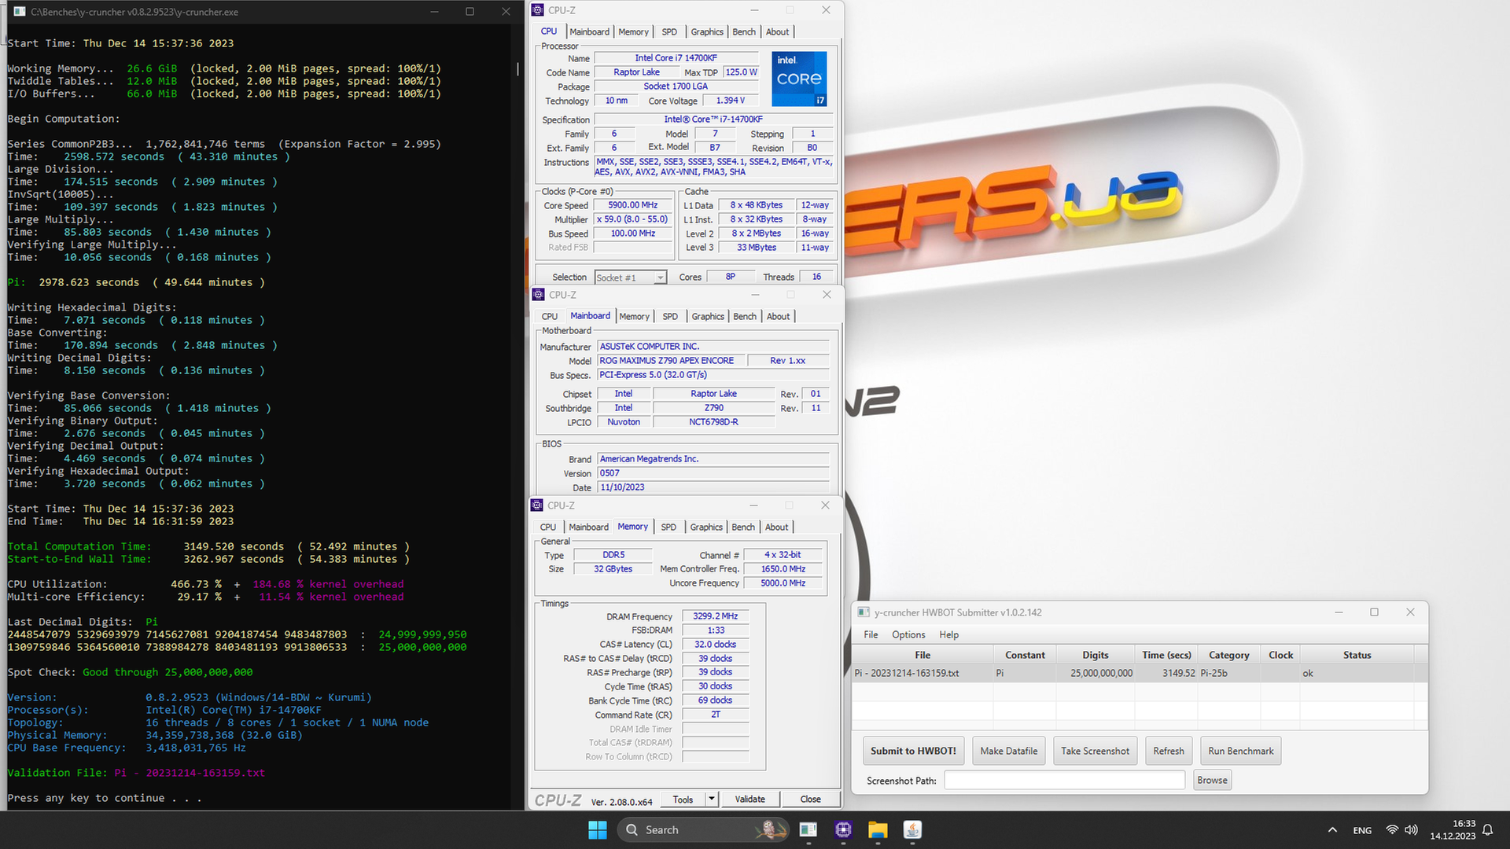The height and width of the screenshot is (849, 1510).
Task: Switch the ENG input language indicator
Action: click(1362, 830)
